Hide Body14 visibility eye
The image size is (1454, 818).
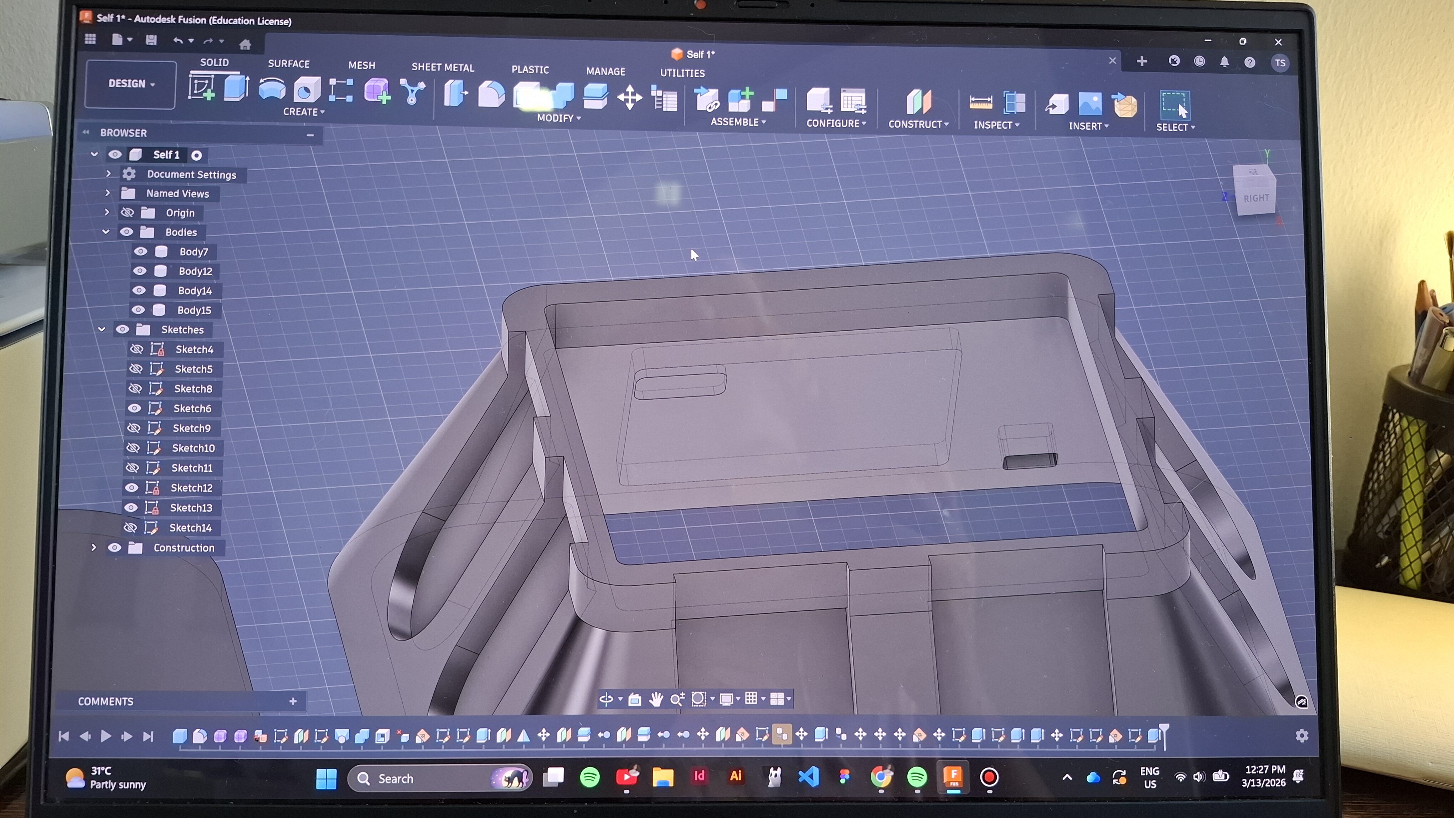[x=139, y=290]
